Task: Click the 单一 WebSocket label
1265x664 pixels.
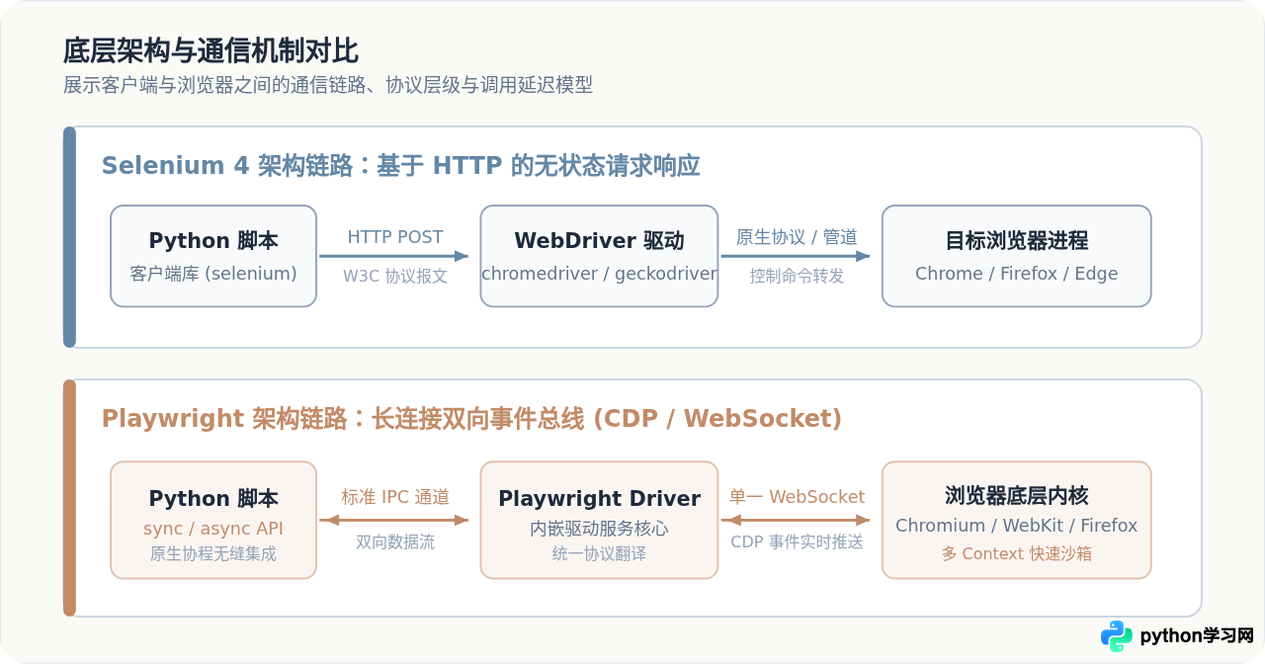Action: tap(797, 497)
